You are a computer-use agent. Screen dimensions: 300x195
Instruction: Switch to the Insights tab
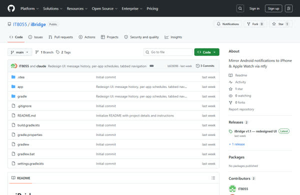click(173, 37)
